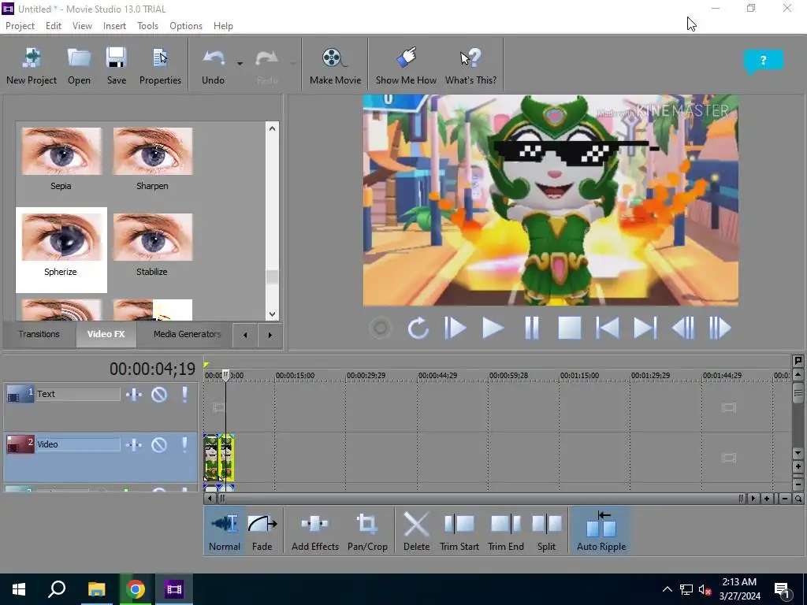807x605 pixels.
Task: Mute the Text track
Action: [159, 395]
